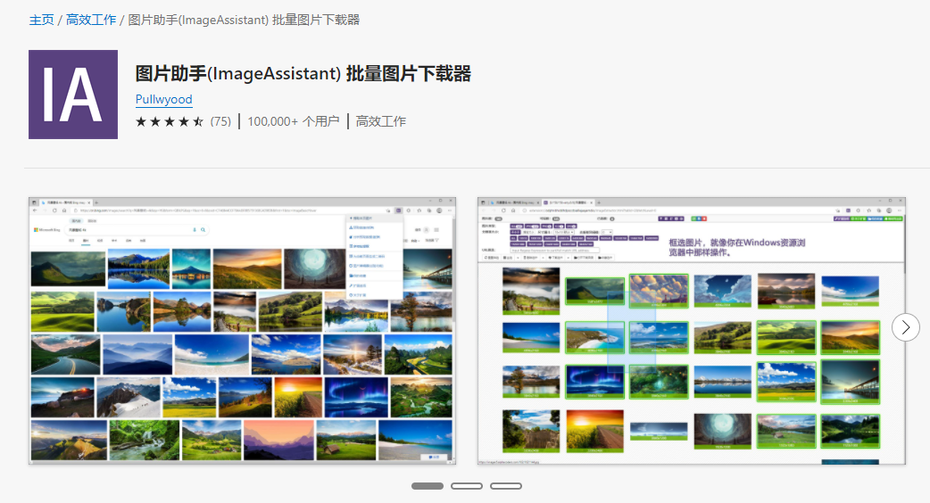930x503 pixels.
Task: Select the second carousel indicator pill
Action: point(467,486)
